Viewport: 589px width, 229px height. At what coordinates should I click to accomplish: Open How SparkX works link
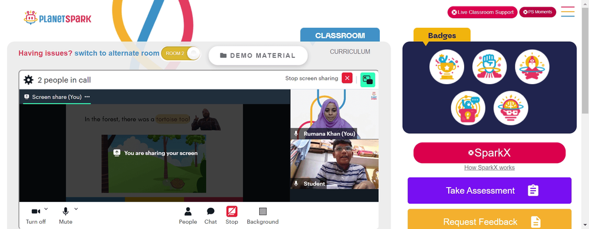coord(489,167)
